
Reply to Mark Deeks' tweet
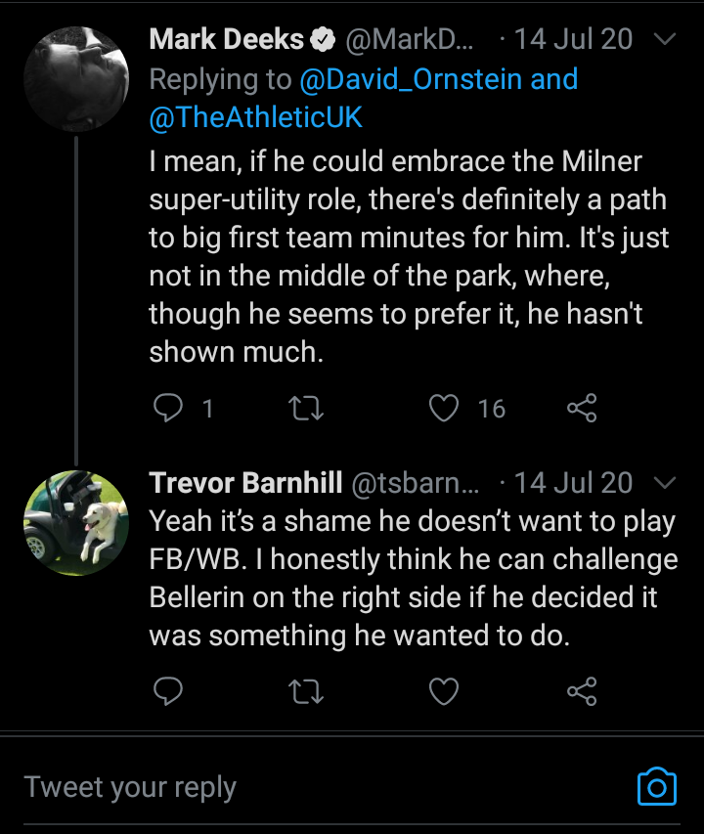(169, 407)
